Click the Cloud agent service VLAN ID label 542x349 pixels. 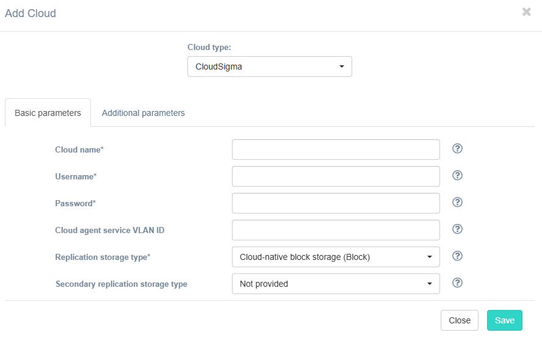tap(110, 230)
